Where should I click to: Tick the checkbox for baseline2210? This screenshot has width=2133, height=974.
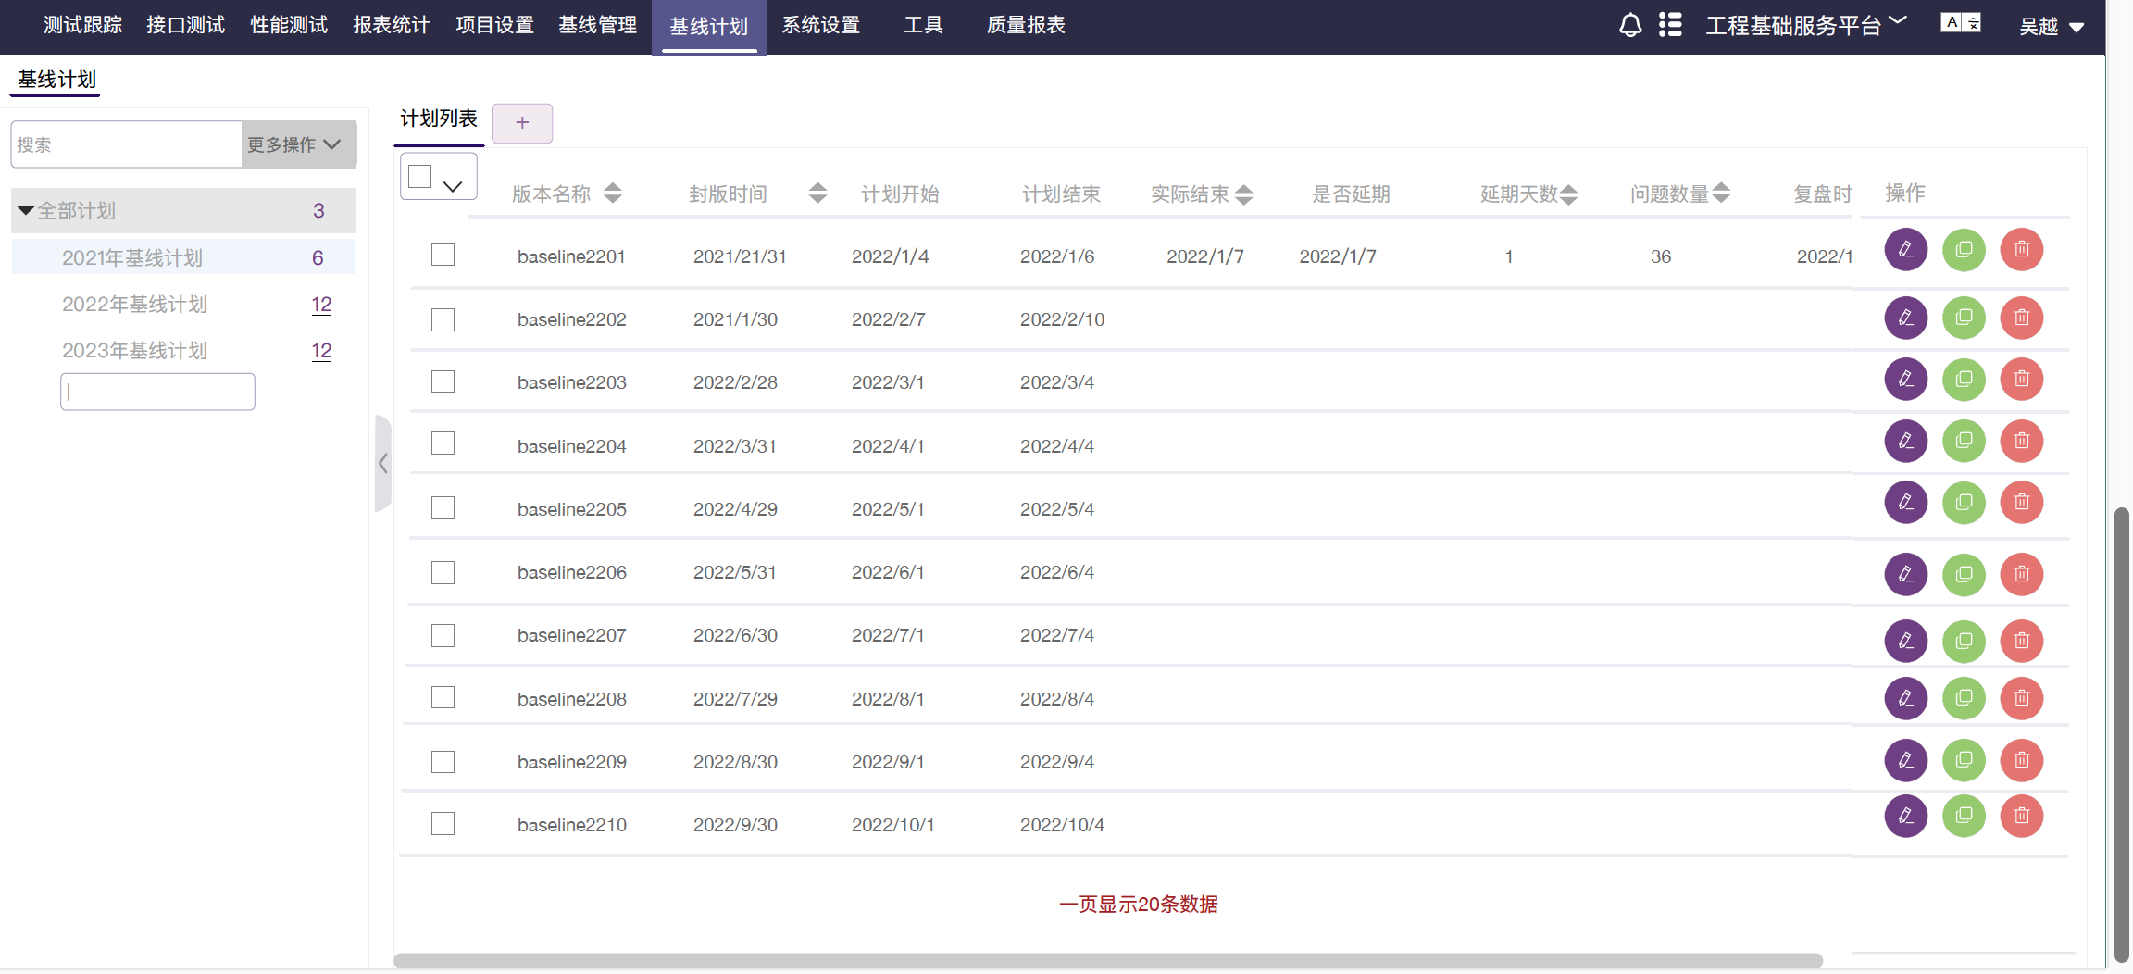pyautogui.click(x=443, y=823)
